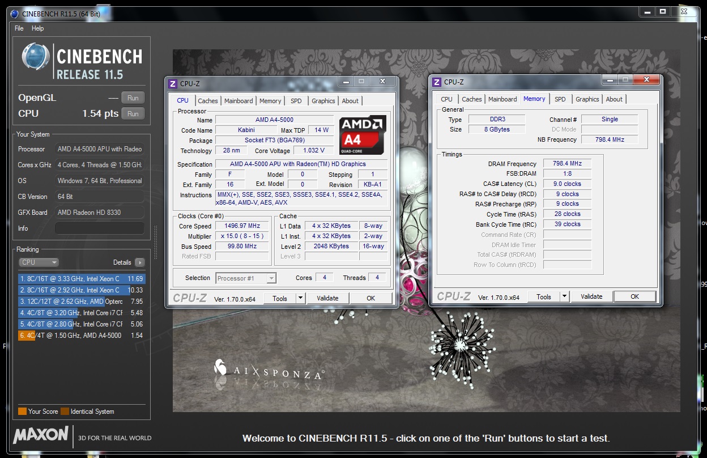The image size is (707, 458).
Task: Run the CPU benchmark test
Action: click(133, 114)
